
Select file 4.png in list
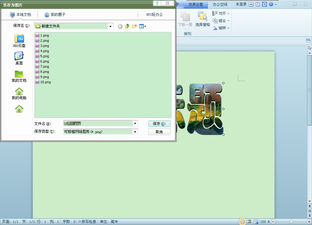(x=42, y=51)
